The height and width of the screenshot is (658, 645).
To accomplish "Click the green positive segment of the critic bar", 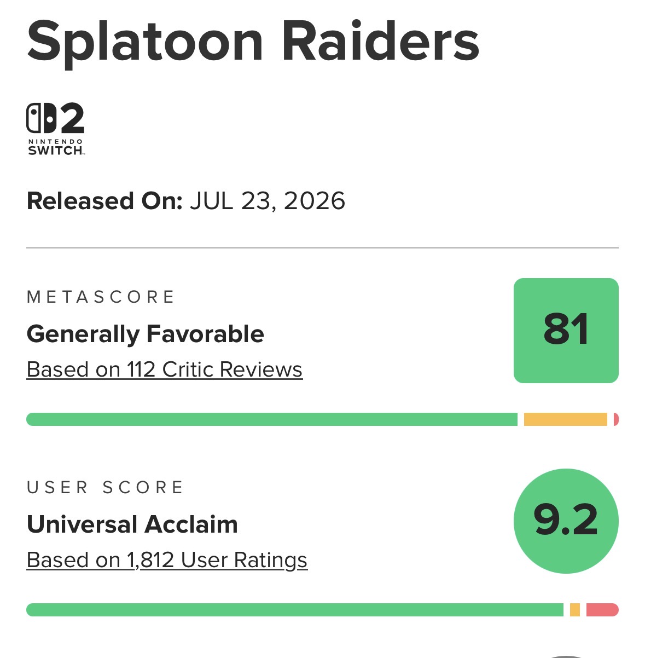I will coord(272,419).
